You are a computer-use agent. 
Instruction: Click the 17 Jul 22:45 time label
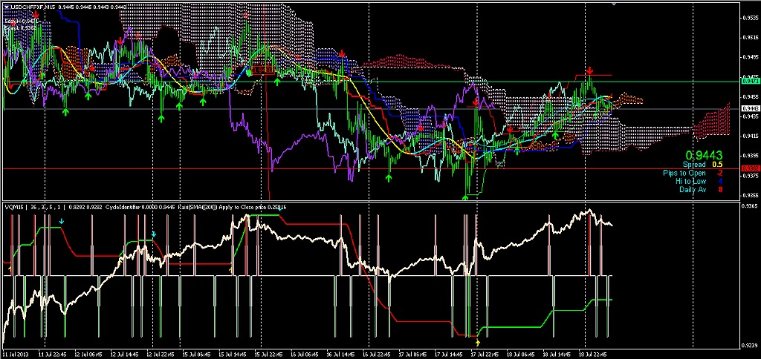click(485, 354)
